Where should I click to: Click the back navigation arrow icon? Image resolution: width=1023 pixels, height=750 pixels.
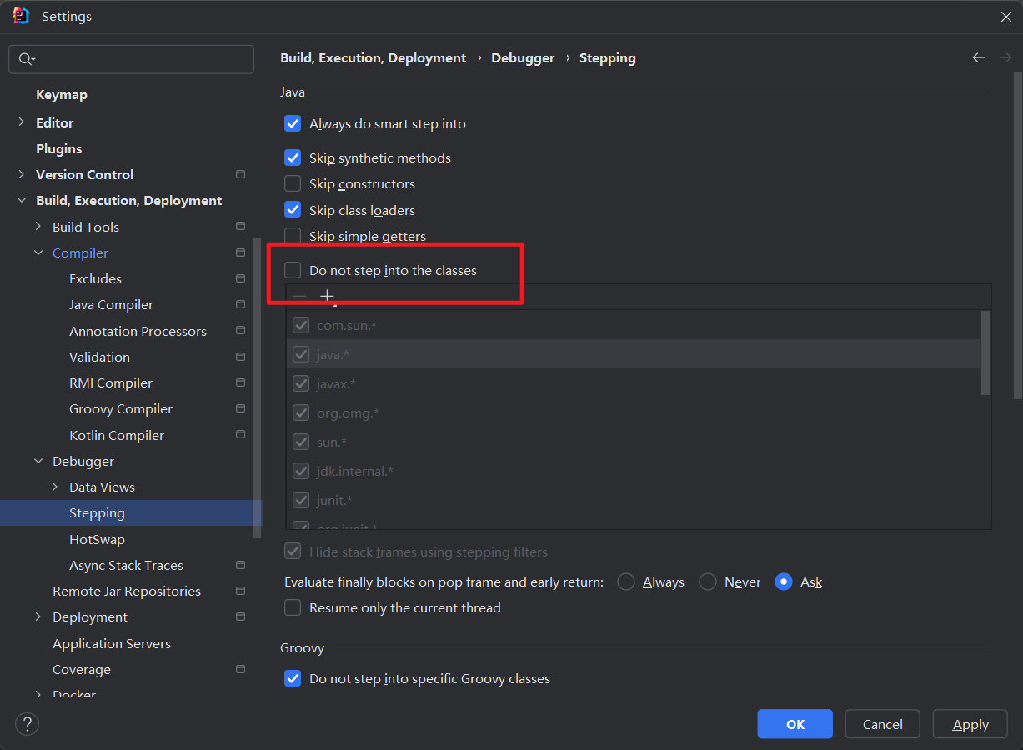click(979, 57)
